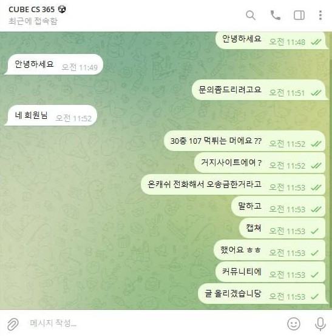Open the three-dot more options menu
This screenshot has height=336, width=332.
(320, 15)
